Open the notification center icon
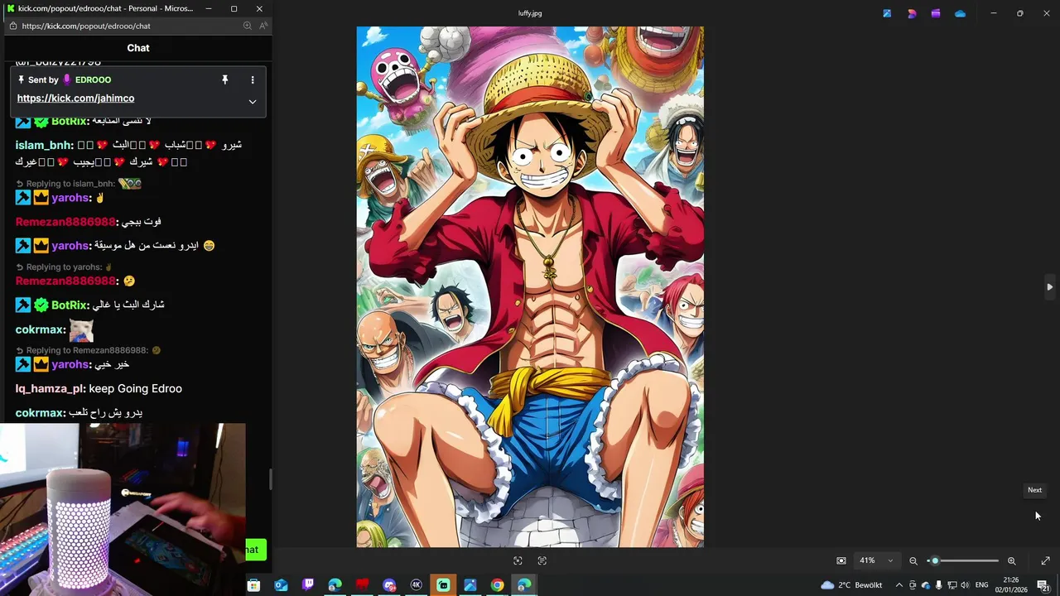 (1043, 585)
